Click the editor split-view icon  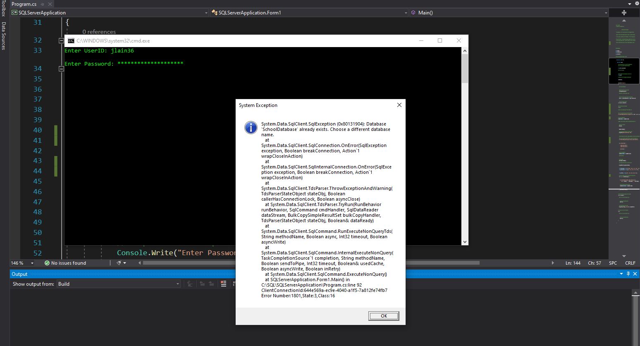(624, 13)
